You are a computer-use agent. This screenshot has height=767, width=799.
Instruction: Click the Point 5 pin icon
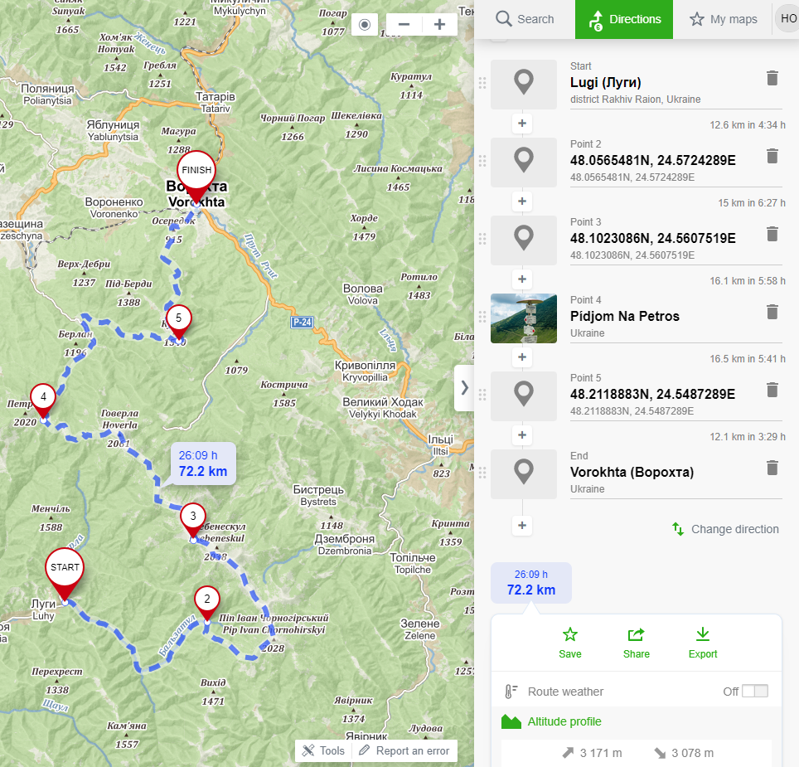(524, 396)
